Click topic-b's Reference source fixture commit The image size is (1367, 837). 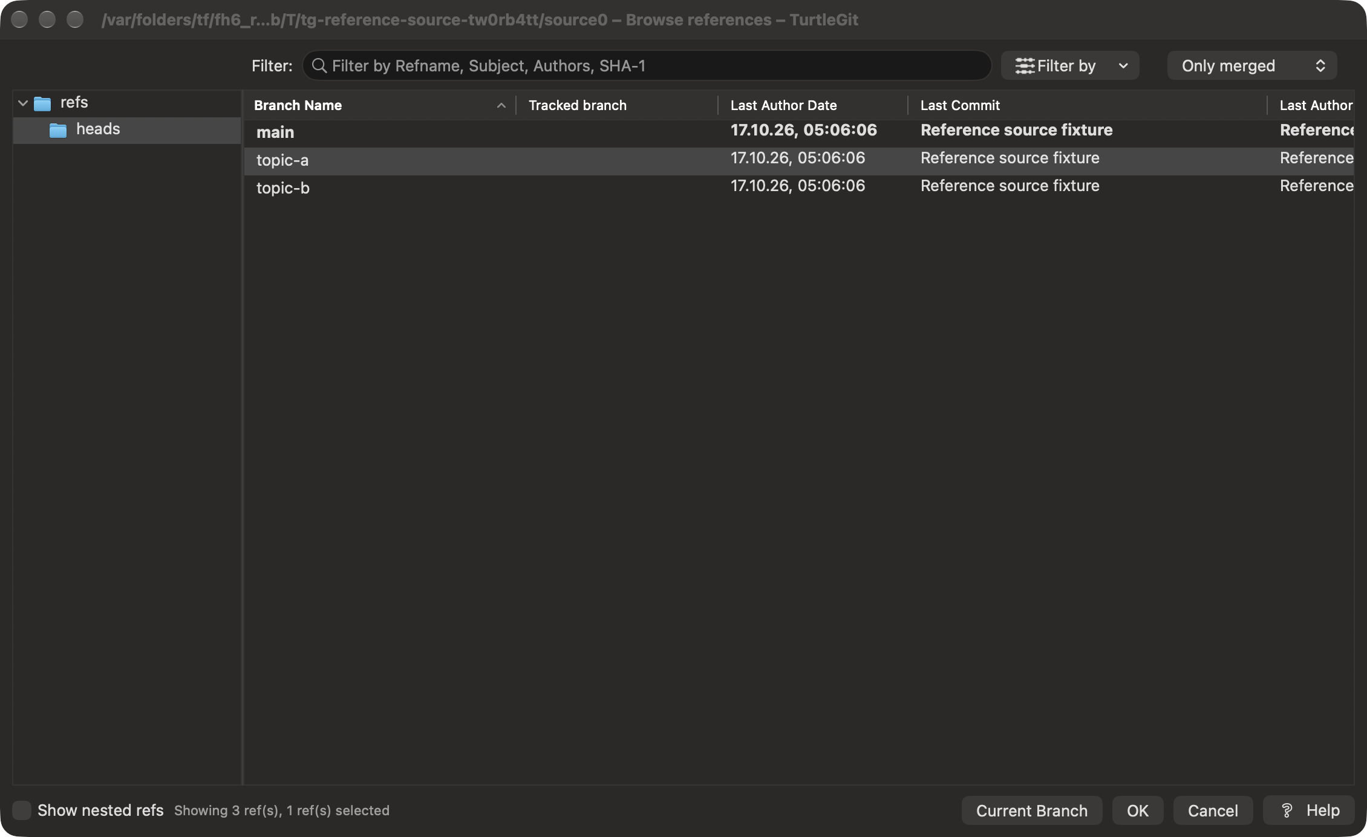click(x=1010, y=186)
